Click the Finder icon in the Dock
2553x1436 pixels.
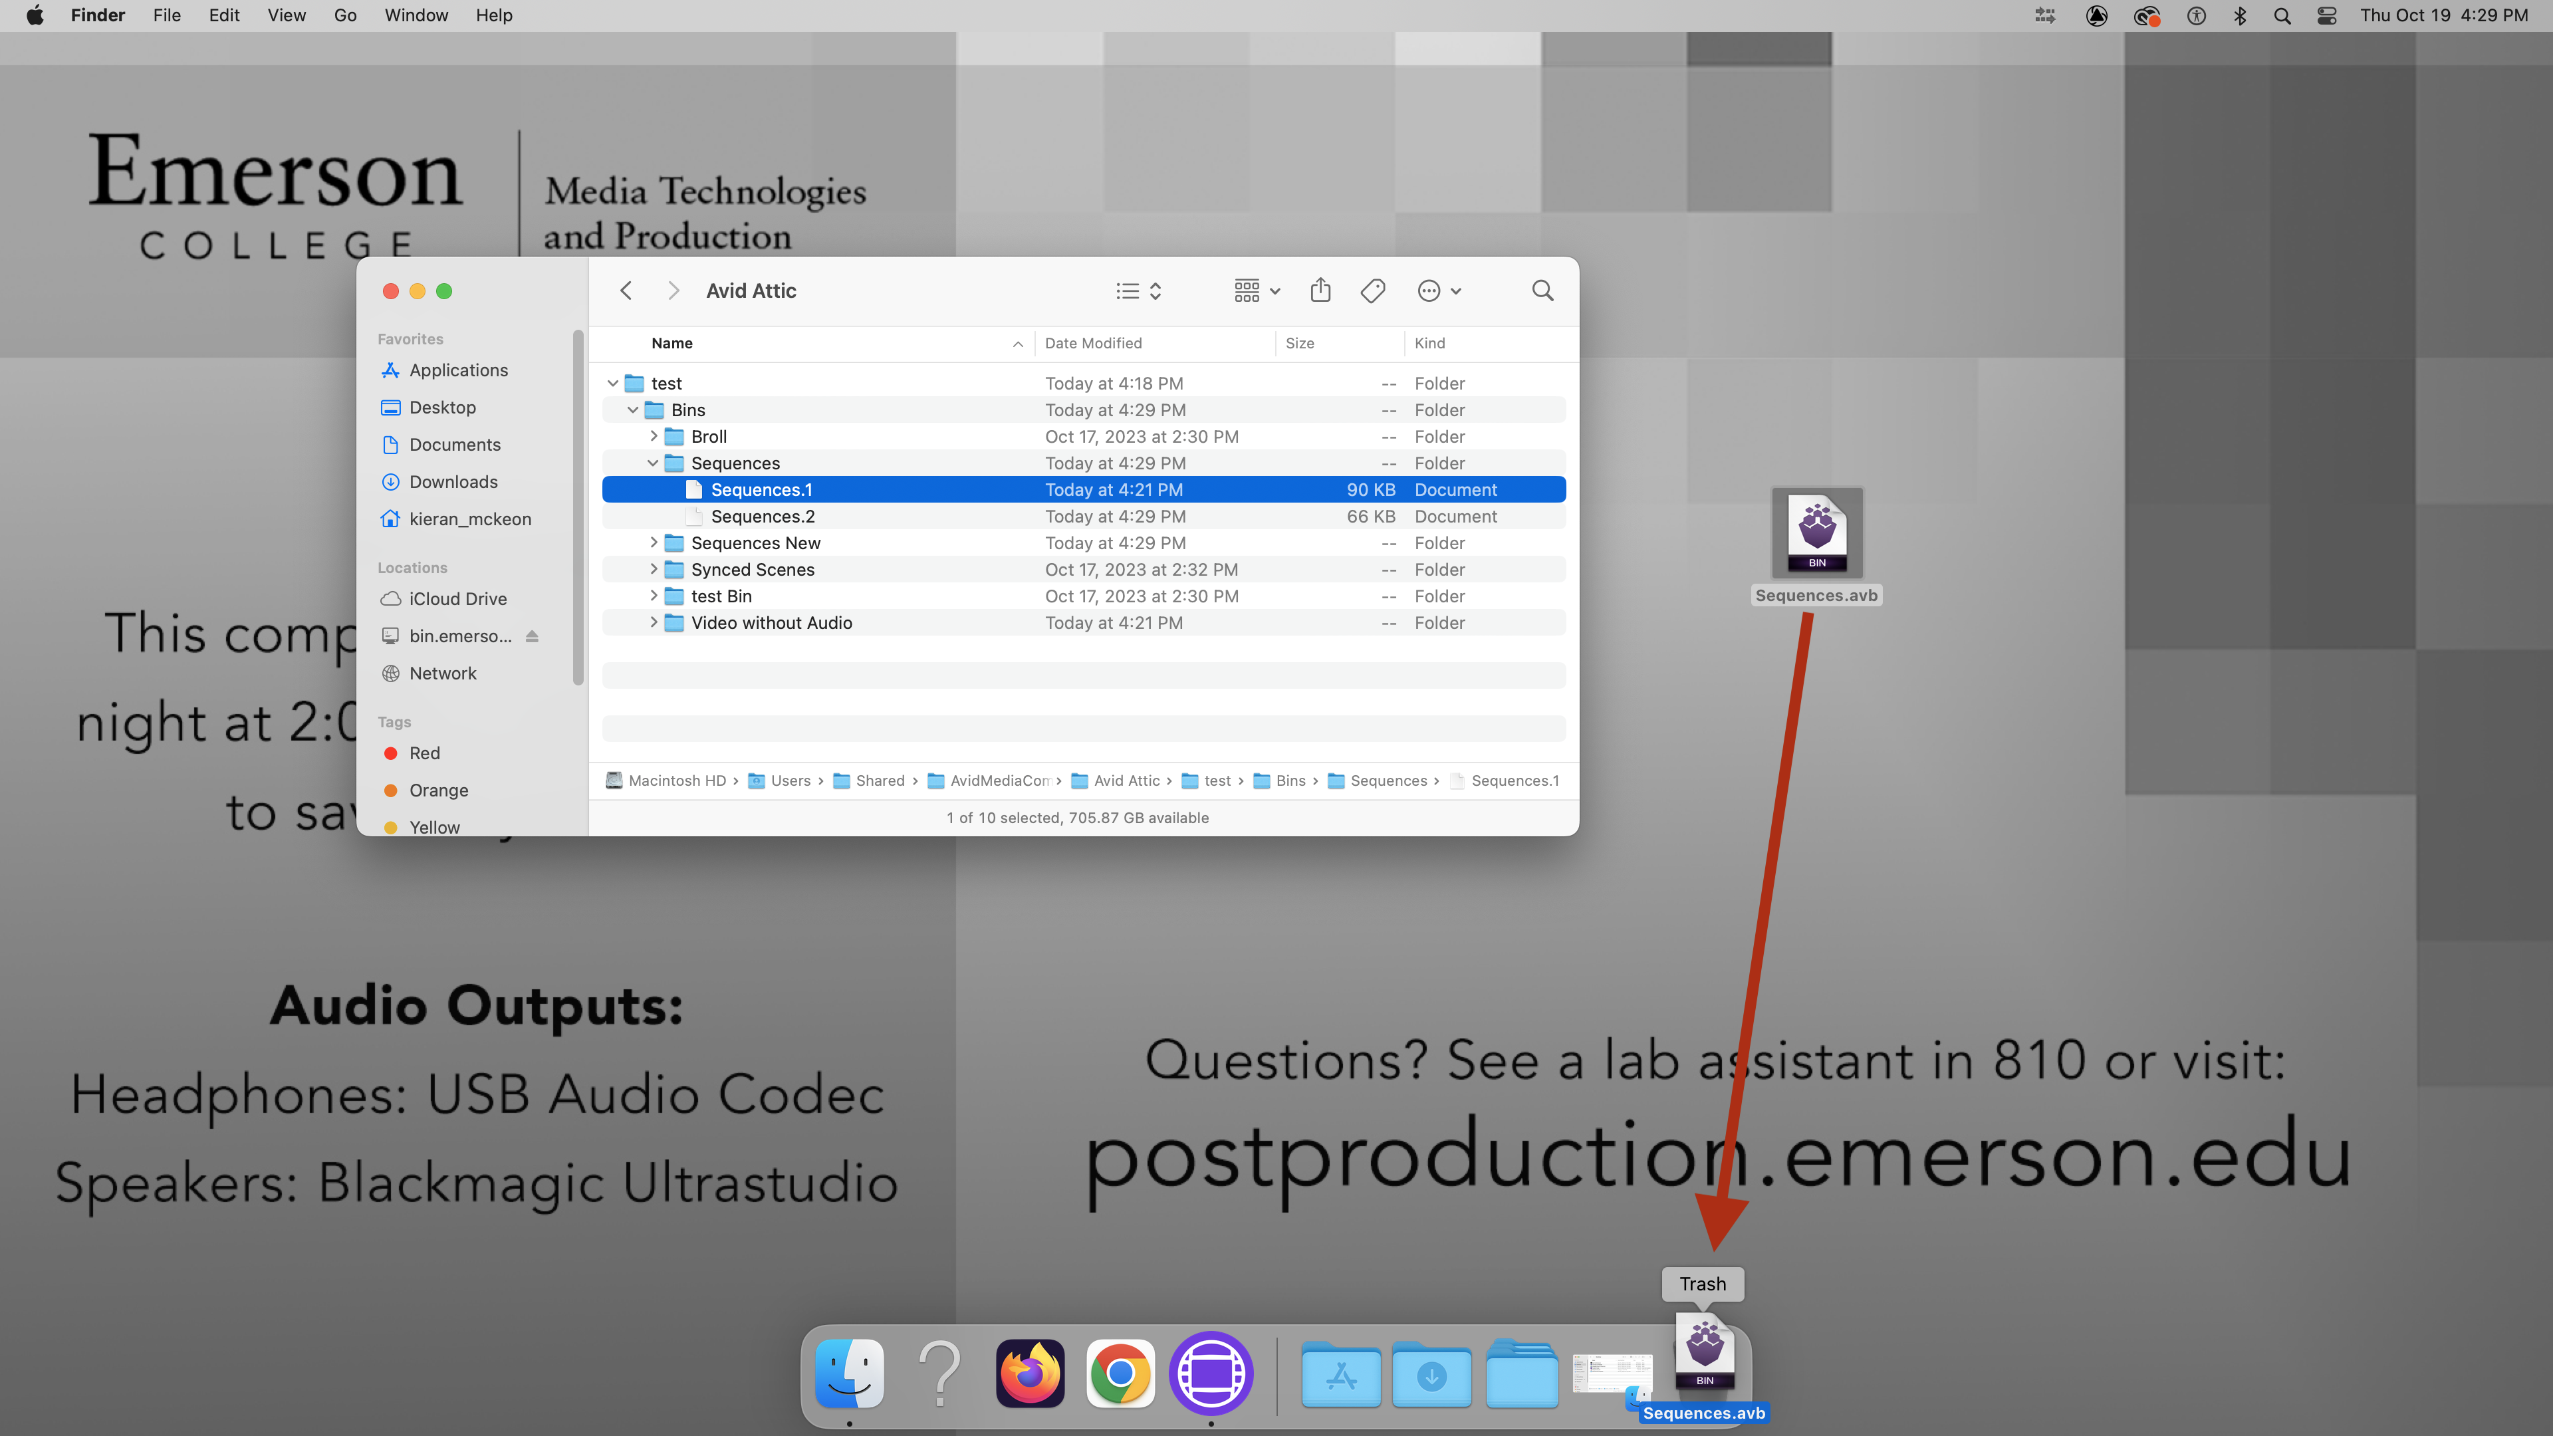point(850,1374)
